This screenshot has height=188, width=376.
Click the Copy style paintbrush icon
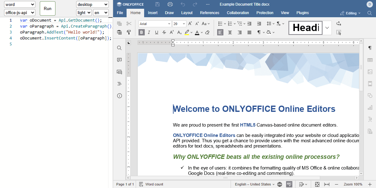pos(129,32)
